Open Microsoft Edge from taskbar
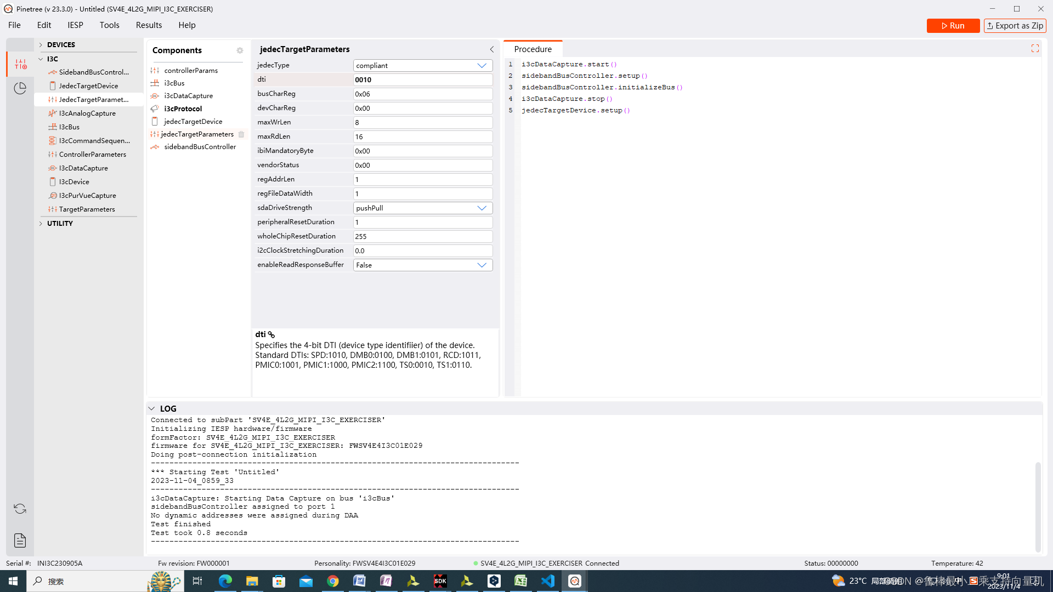The width and height of the screenshot is (1053, 592). pyautogui.click(x=225, y=581)
